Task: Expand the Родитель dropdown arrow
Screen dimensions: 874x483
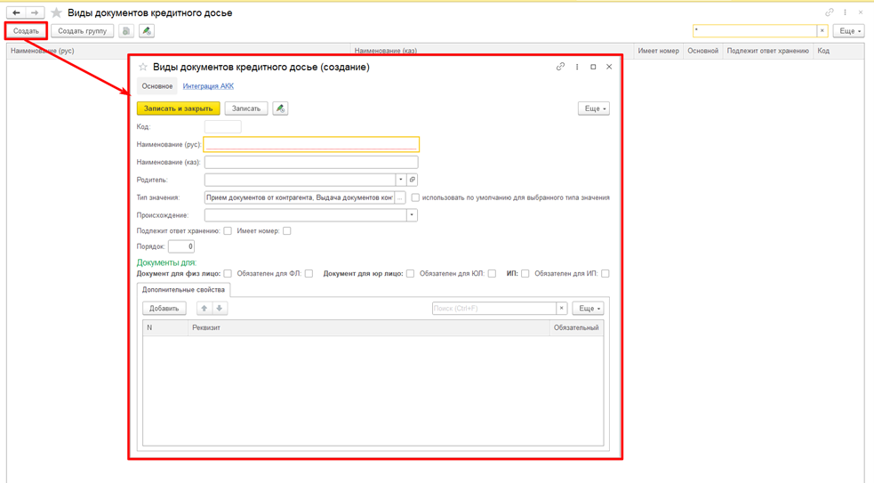Action: click(x=401, y=180)
